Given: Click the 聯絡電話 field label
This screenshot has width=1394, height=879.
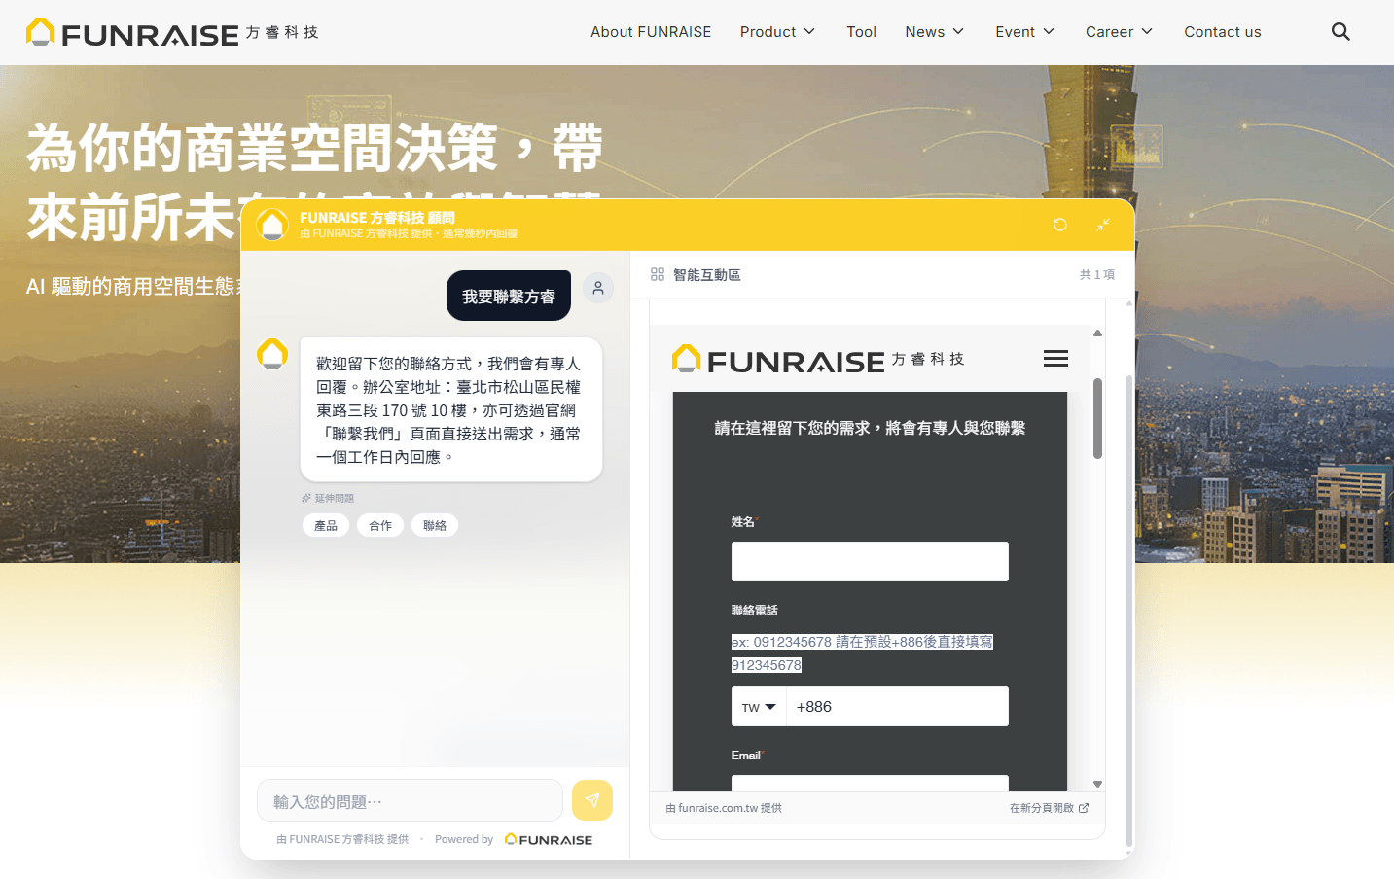Looking at the screenshot, I should (x=754, y=611).
